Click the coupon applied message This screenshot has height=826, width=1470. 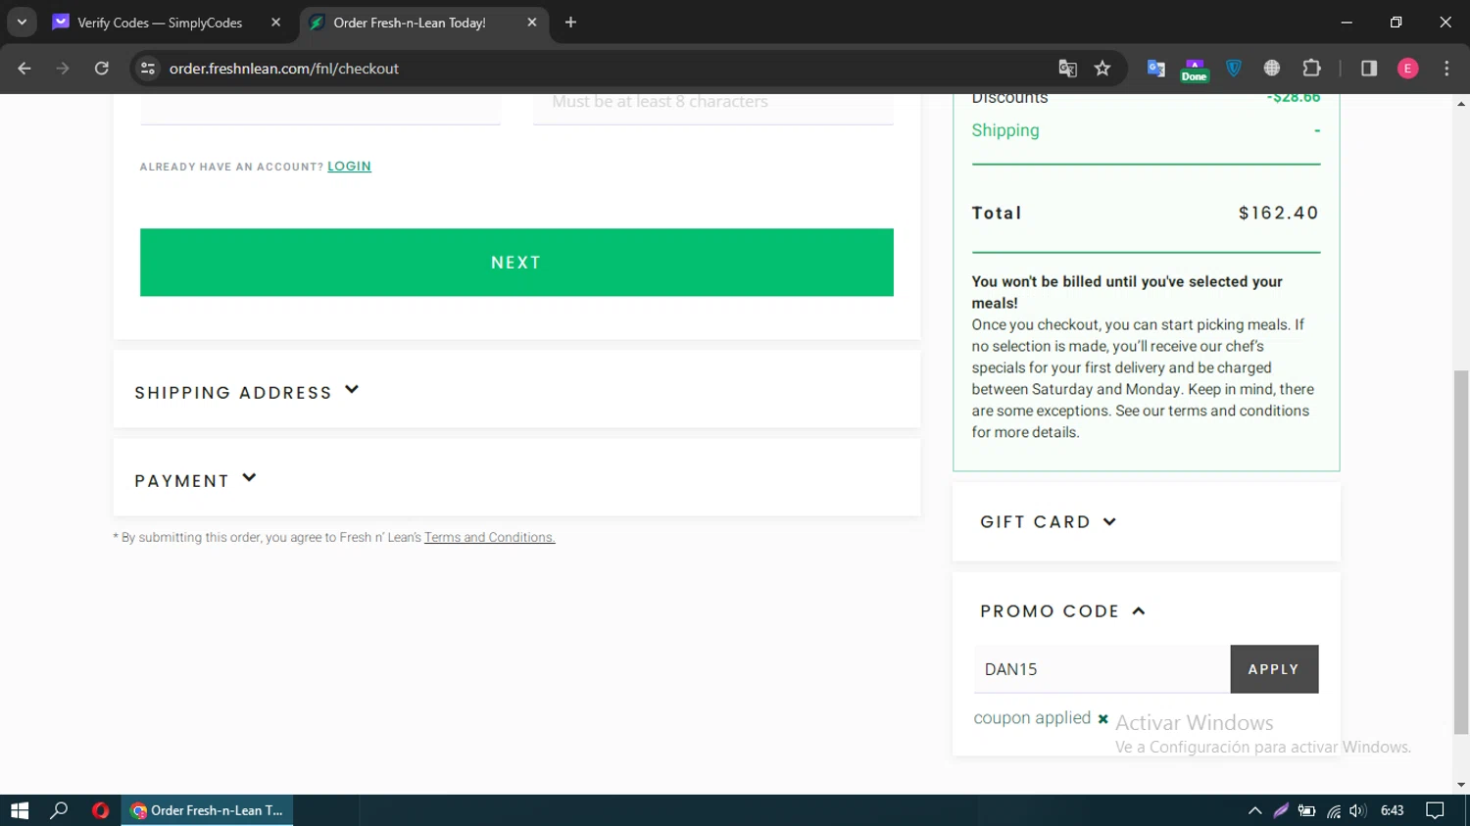coord(1032,718)
